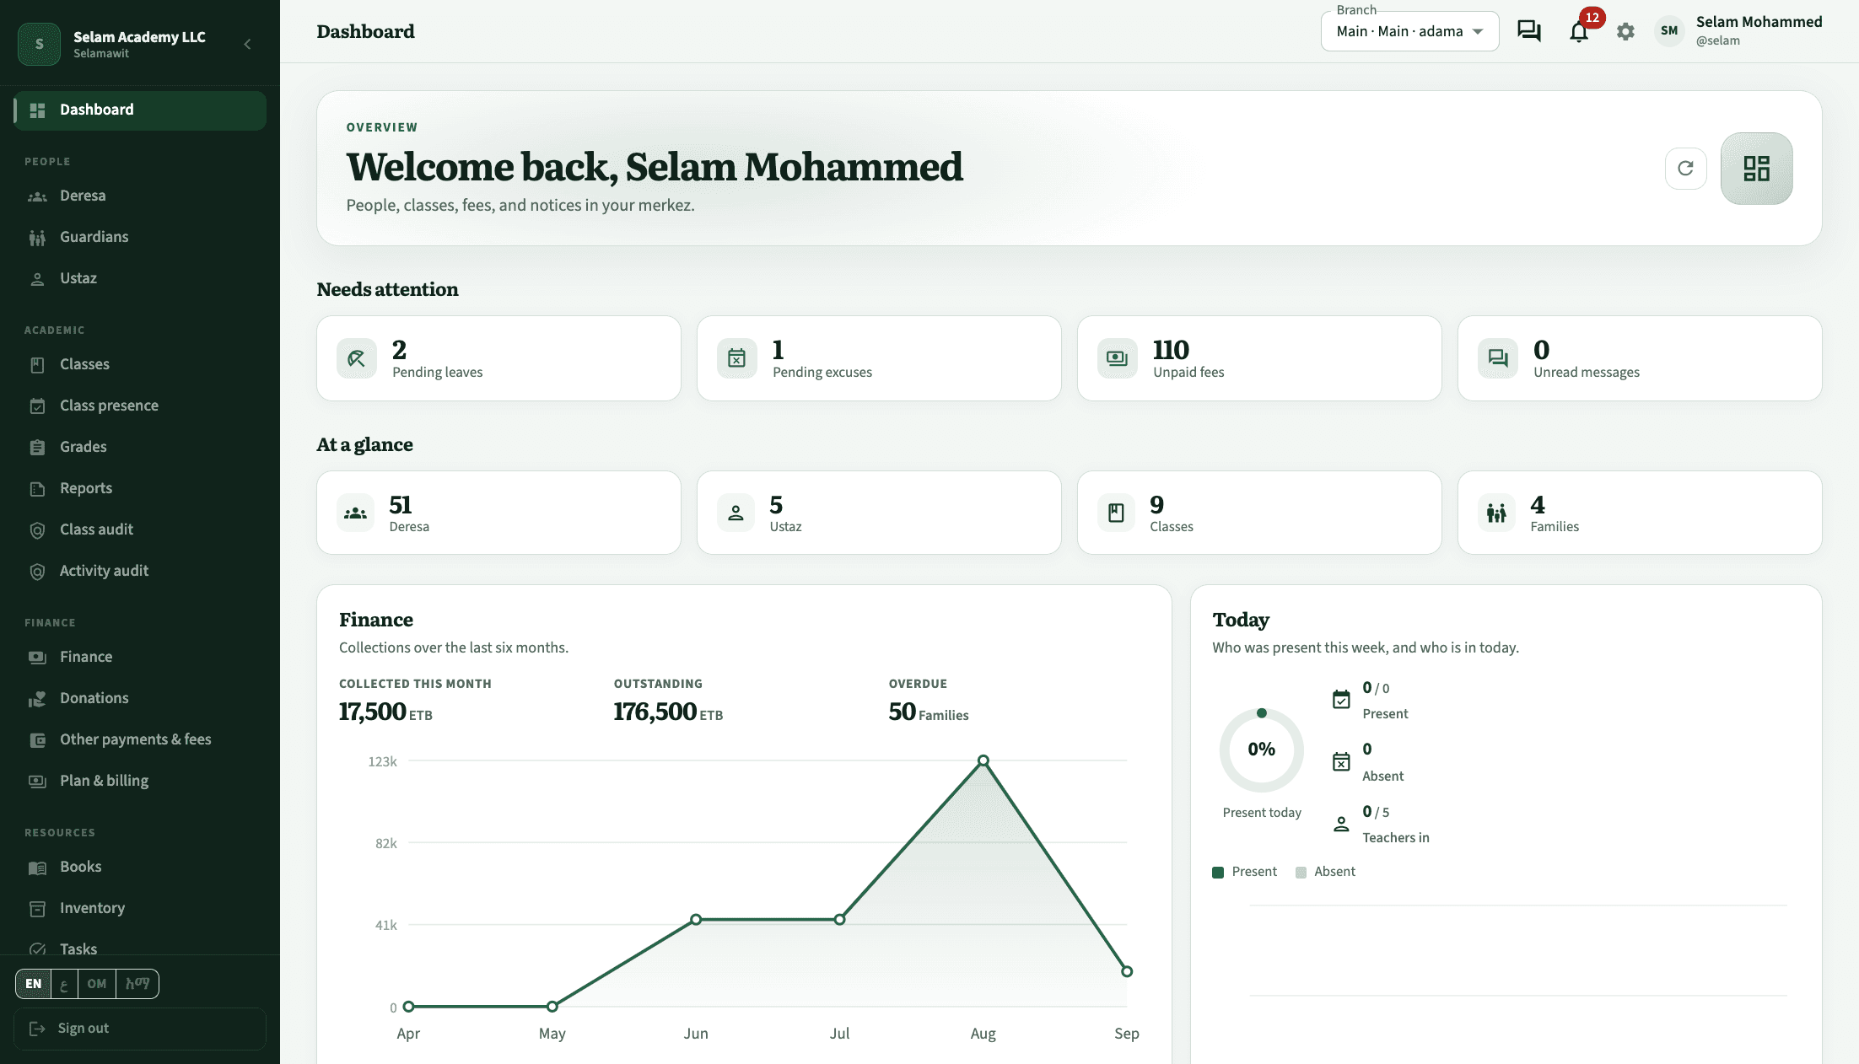Open the notifications bell with 12 badge
The width and height of the screenshot is (1859, 1064).
[x=1579, y=31]
